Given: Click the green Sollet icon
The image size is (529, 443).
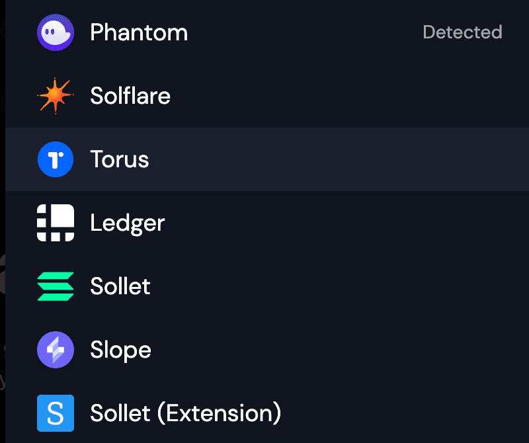Looking at the screenshot, I should point(56,286).
